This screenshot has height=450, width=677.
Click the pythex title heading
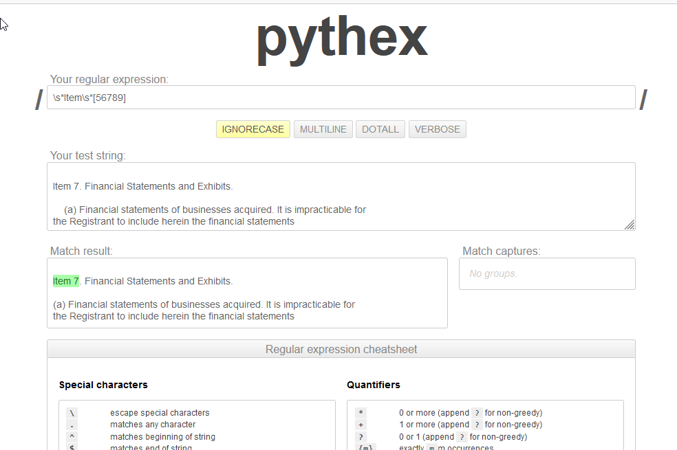coord(341,39)
